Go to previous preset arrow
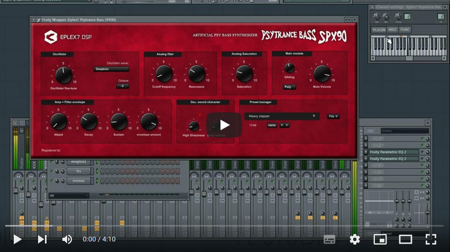Image resolution: width=450 pixels, height=252 pixels. pyautogui.click(x=282, y=125)
